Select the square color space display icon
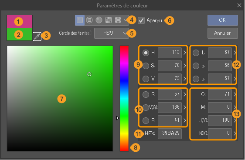 (80, 20)
